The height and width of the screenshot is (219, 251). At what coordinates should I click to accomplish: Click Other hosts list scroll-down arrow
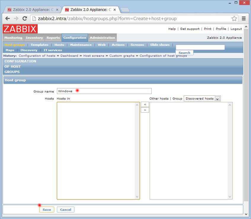pyautogui.click(x=230, y=197)
